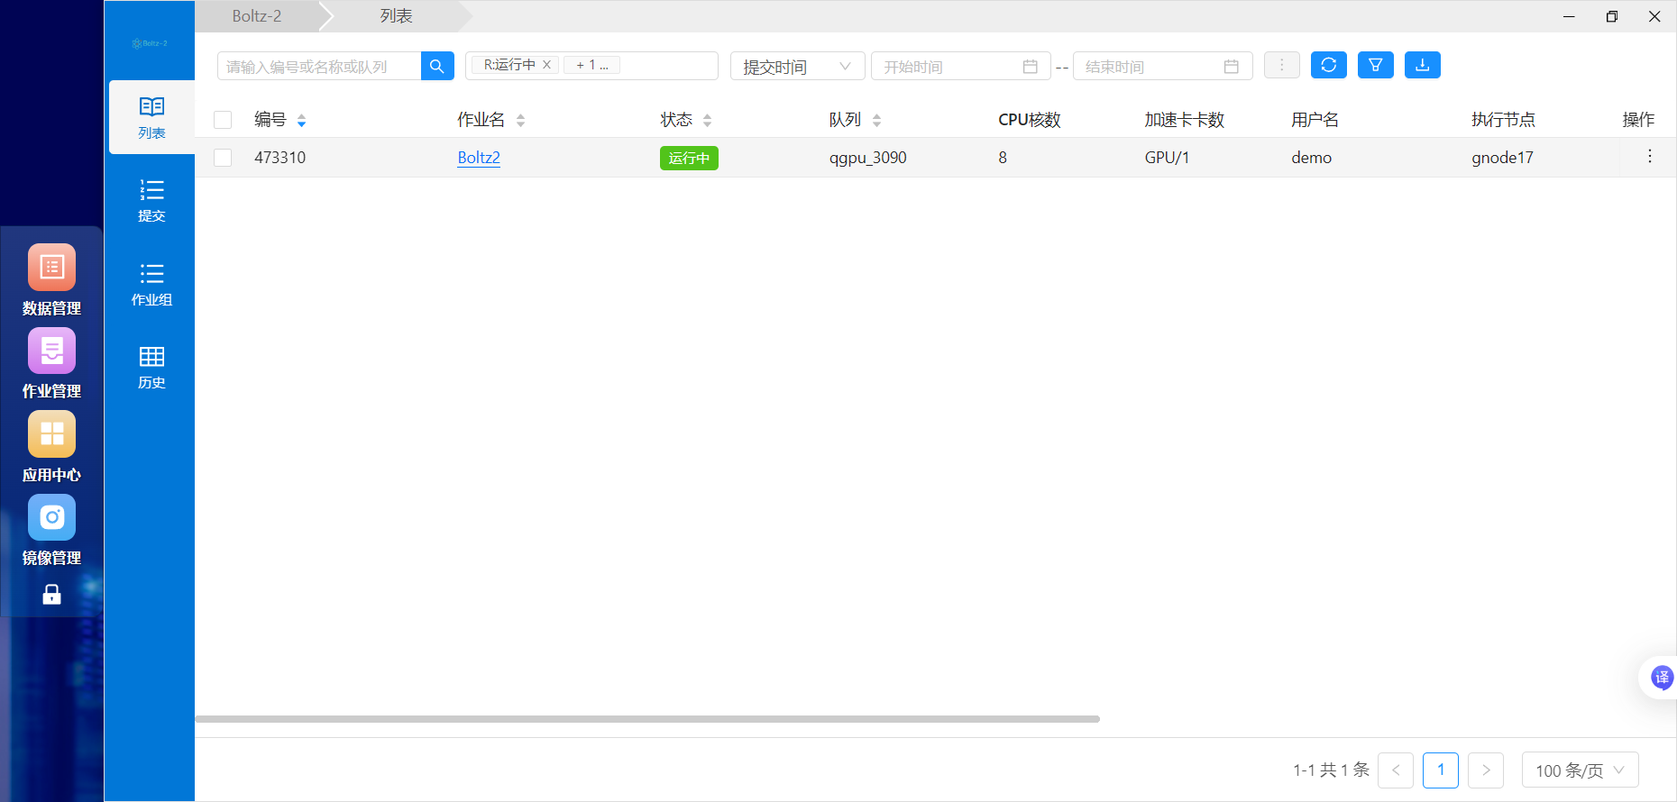Image resolution: width=1677 pixels, height=802 pixels.
Task: Click the 操作 column header
Action: pyautogui.click(x=1638, y=120)
